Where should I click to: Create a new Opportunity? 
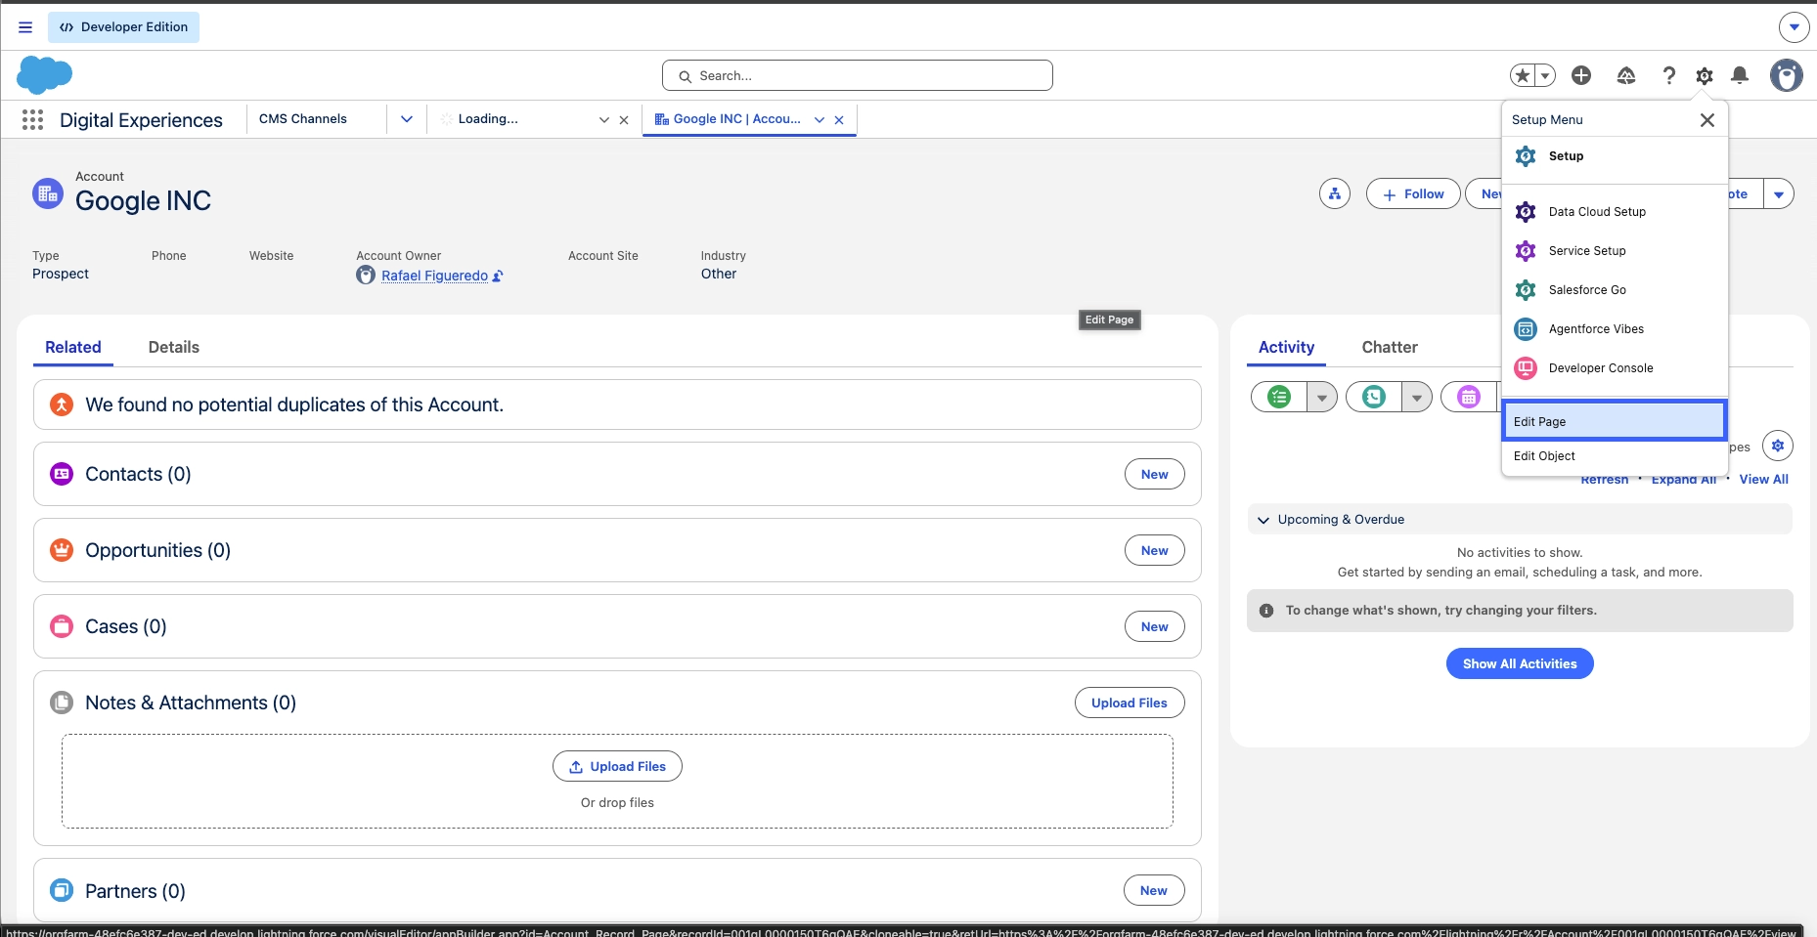click(1155, 550)
